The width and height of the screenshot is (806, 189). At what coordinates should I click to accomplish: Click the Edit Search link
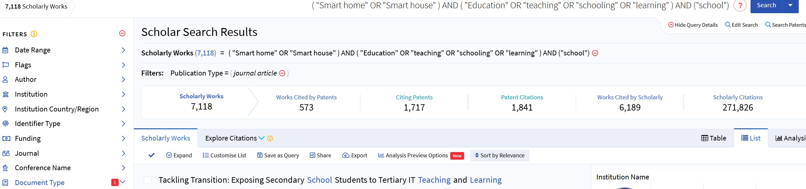(x=741, y=25)
